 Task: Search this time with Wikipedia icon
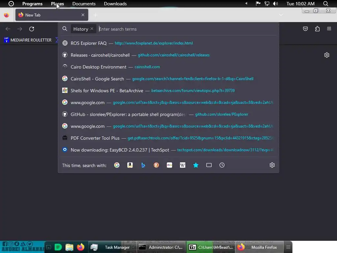pos(182,165)
